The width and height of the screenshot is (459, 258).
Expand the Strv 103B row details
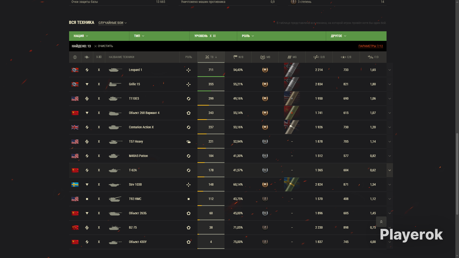point(390,185)
